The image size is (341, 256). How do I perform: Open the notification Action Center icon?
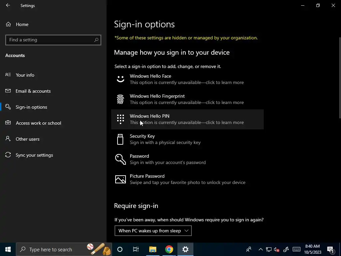tap(331, 250)
